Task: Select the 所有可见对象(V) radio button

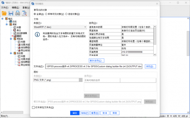Action: click(46, 14)
